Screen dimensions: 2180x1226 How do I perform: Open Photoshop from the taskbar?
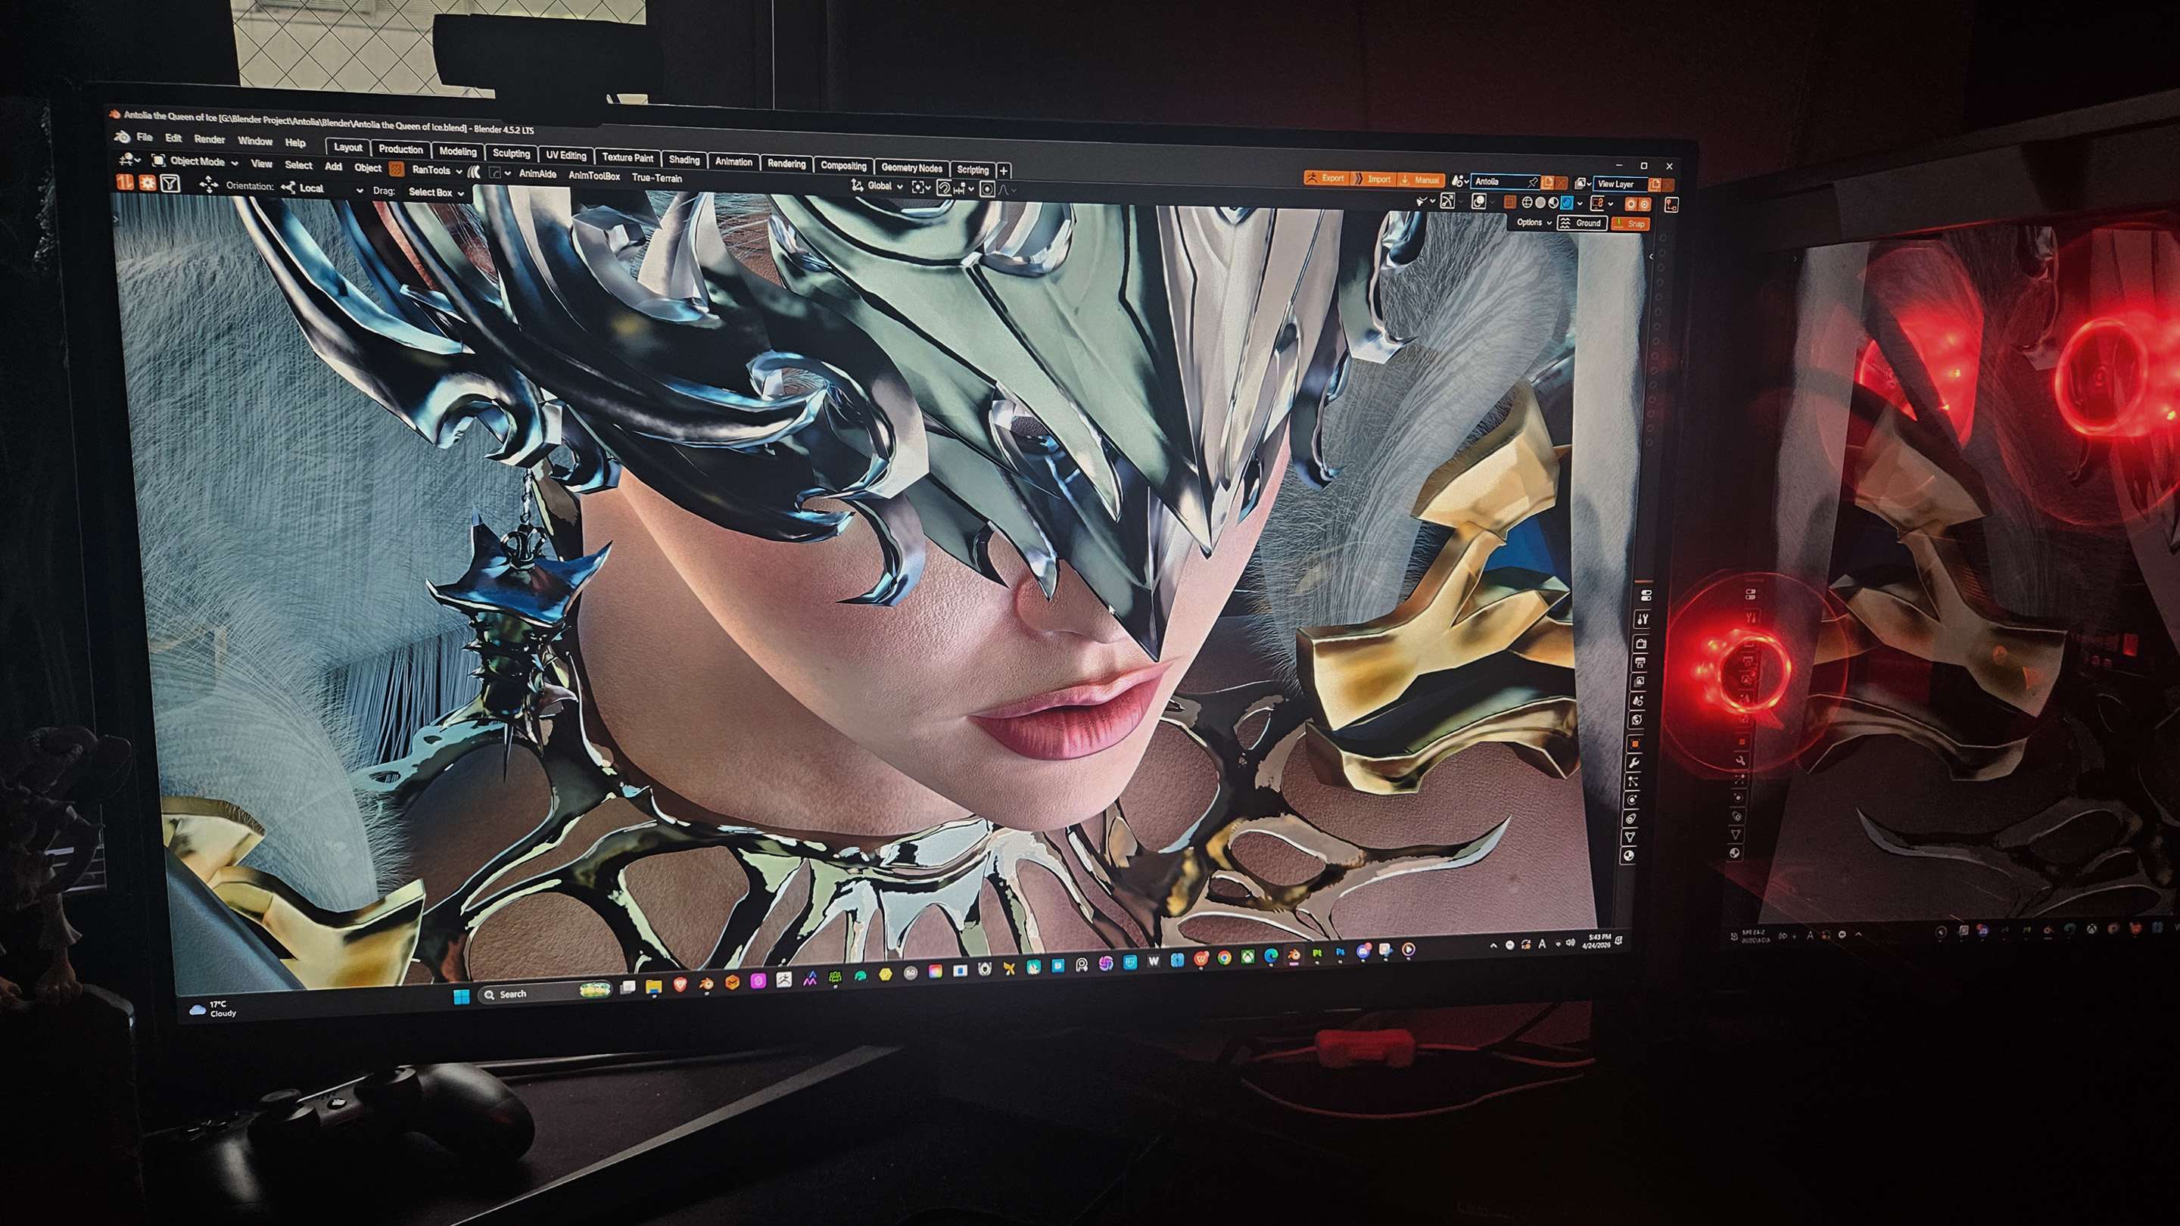tap(1341, 953)
